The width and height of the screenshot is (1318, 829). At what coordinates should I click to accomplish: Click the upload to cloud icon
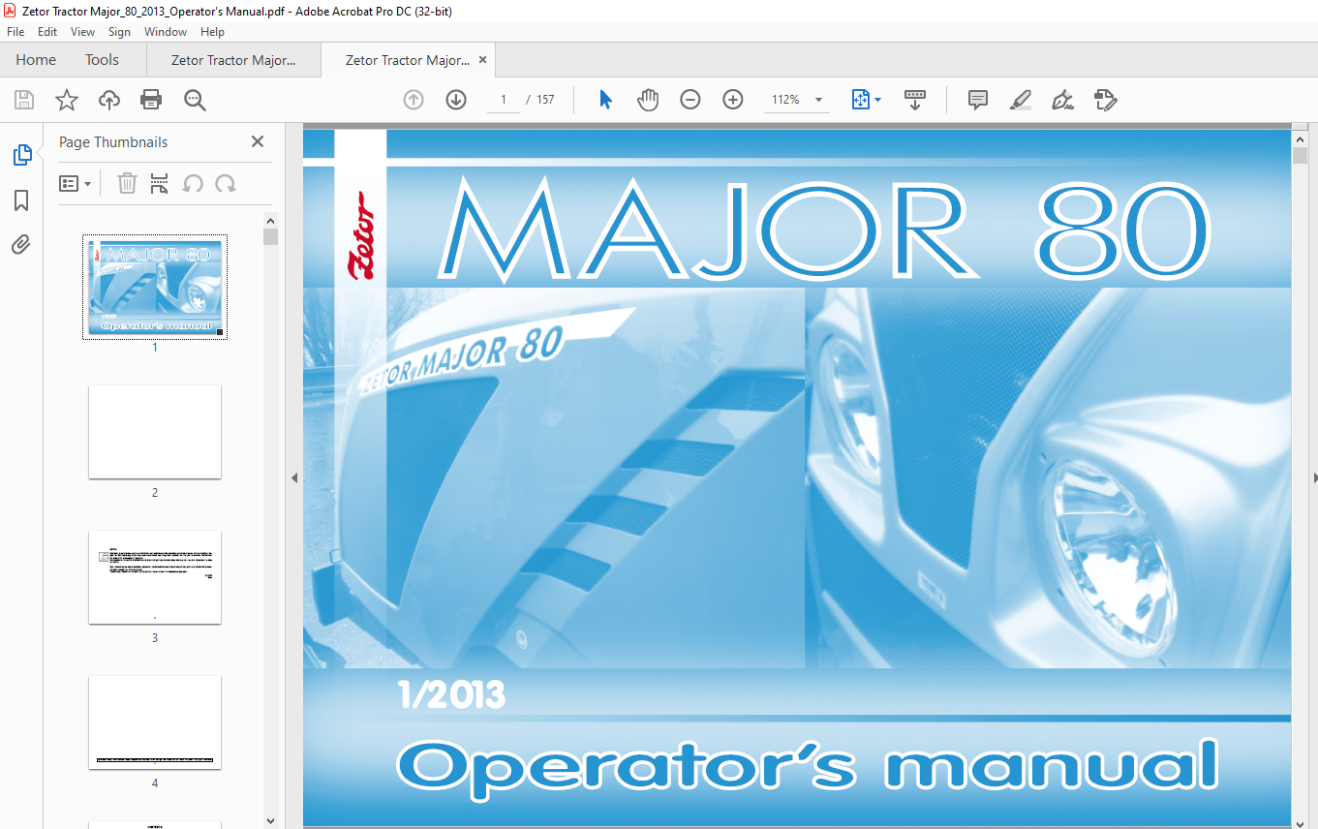[109, 100]
